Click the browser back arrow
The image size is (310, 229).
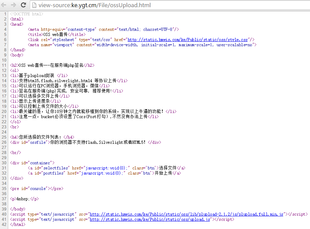coord(5,5)
